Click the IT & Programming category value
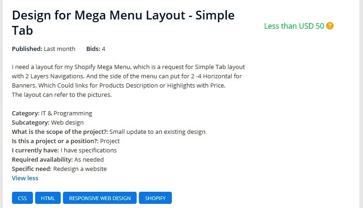 click(x=66, y=113)
